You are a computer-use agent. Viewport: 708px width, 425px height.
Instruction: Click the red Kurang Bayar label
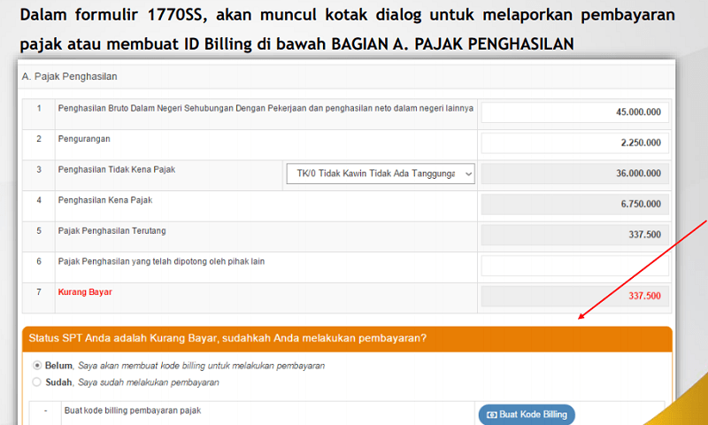point(85,292)
